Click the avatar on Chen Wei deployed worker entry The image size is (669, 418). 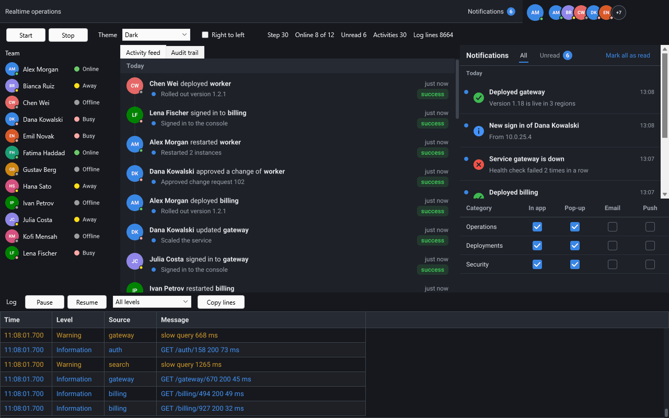(135, 86)
